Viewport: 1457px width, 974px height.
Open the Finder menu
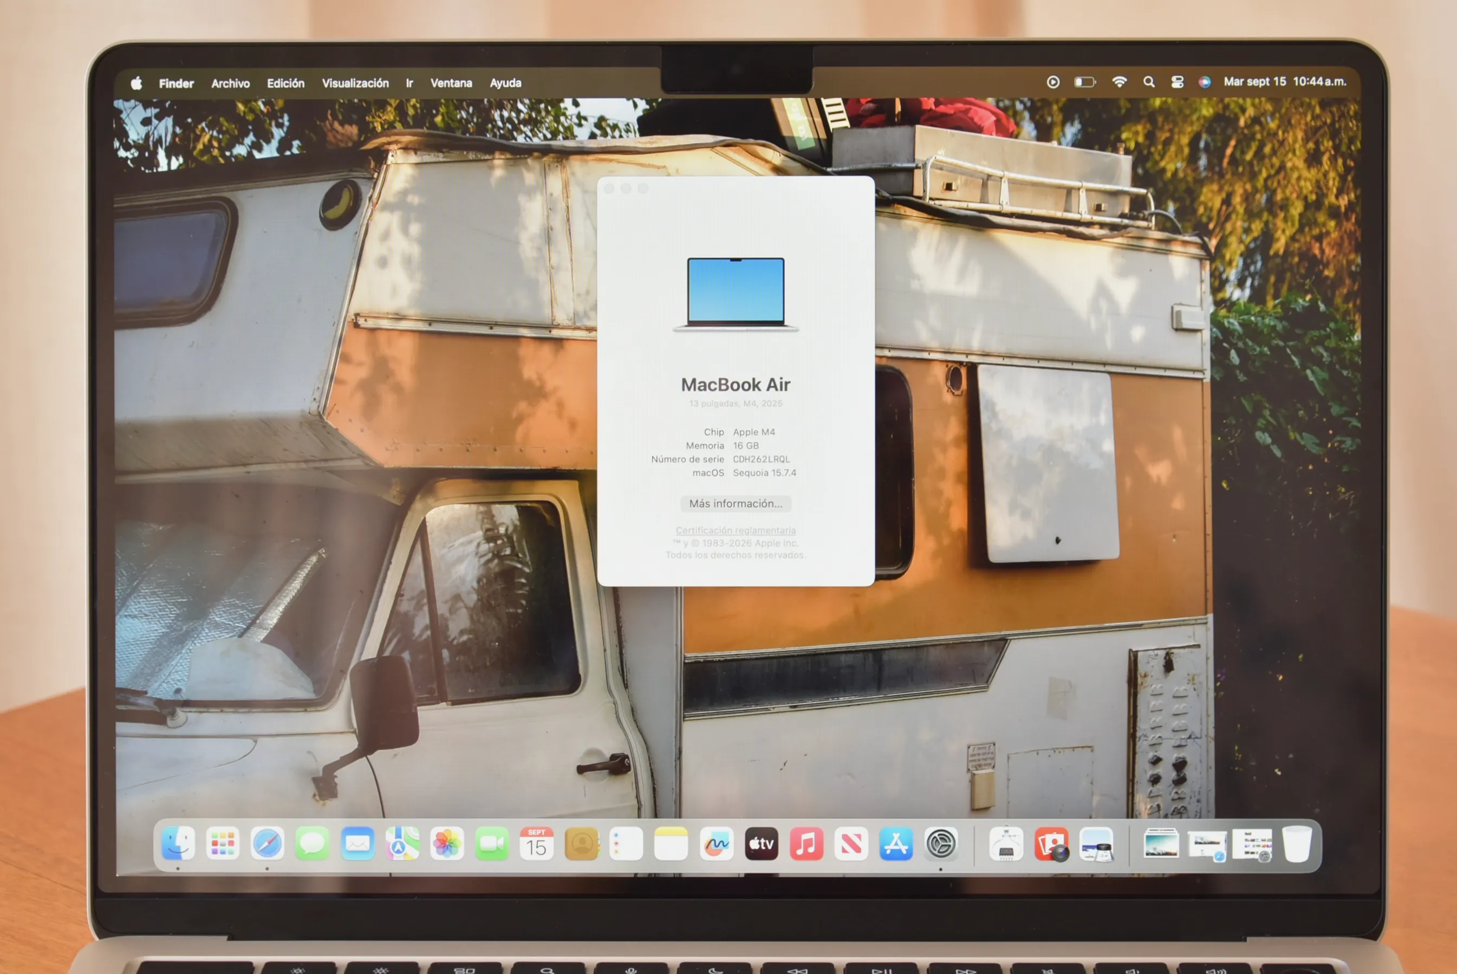click(177, 83)
